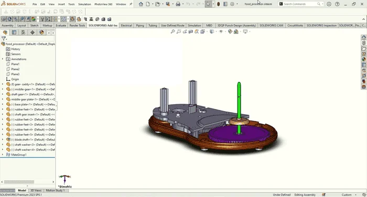Expand the middle-gear<1> component
Viewport: 367px width, 197px height.
tap(3, 90)
